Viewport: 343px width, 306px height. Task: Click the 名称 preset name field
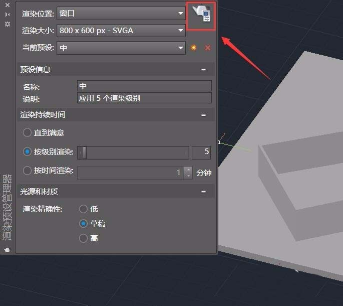(x=144, y=86)
